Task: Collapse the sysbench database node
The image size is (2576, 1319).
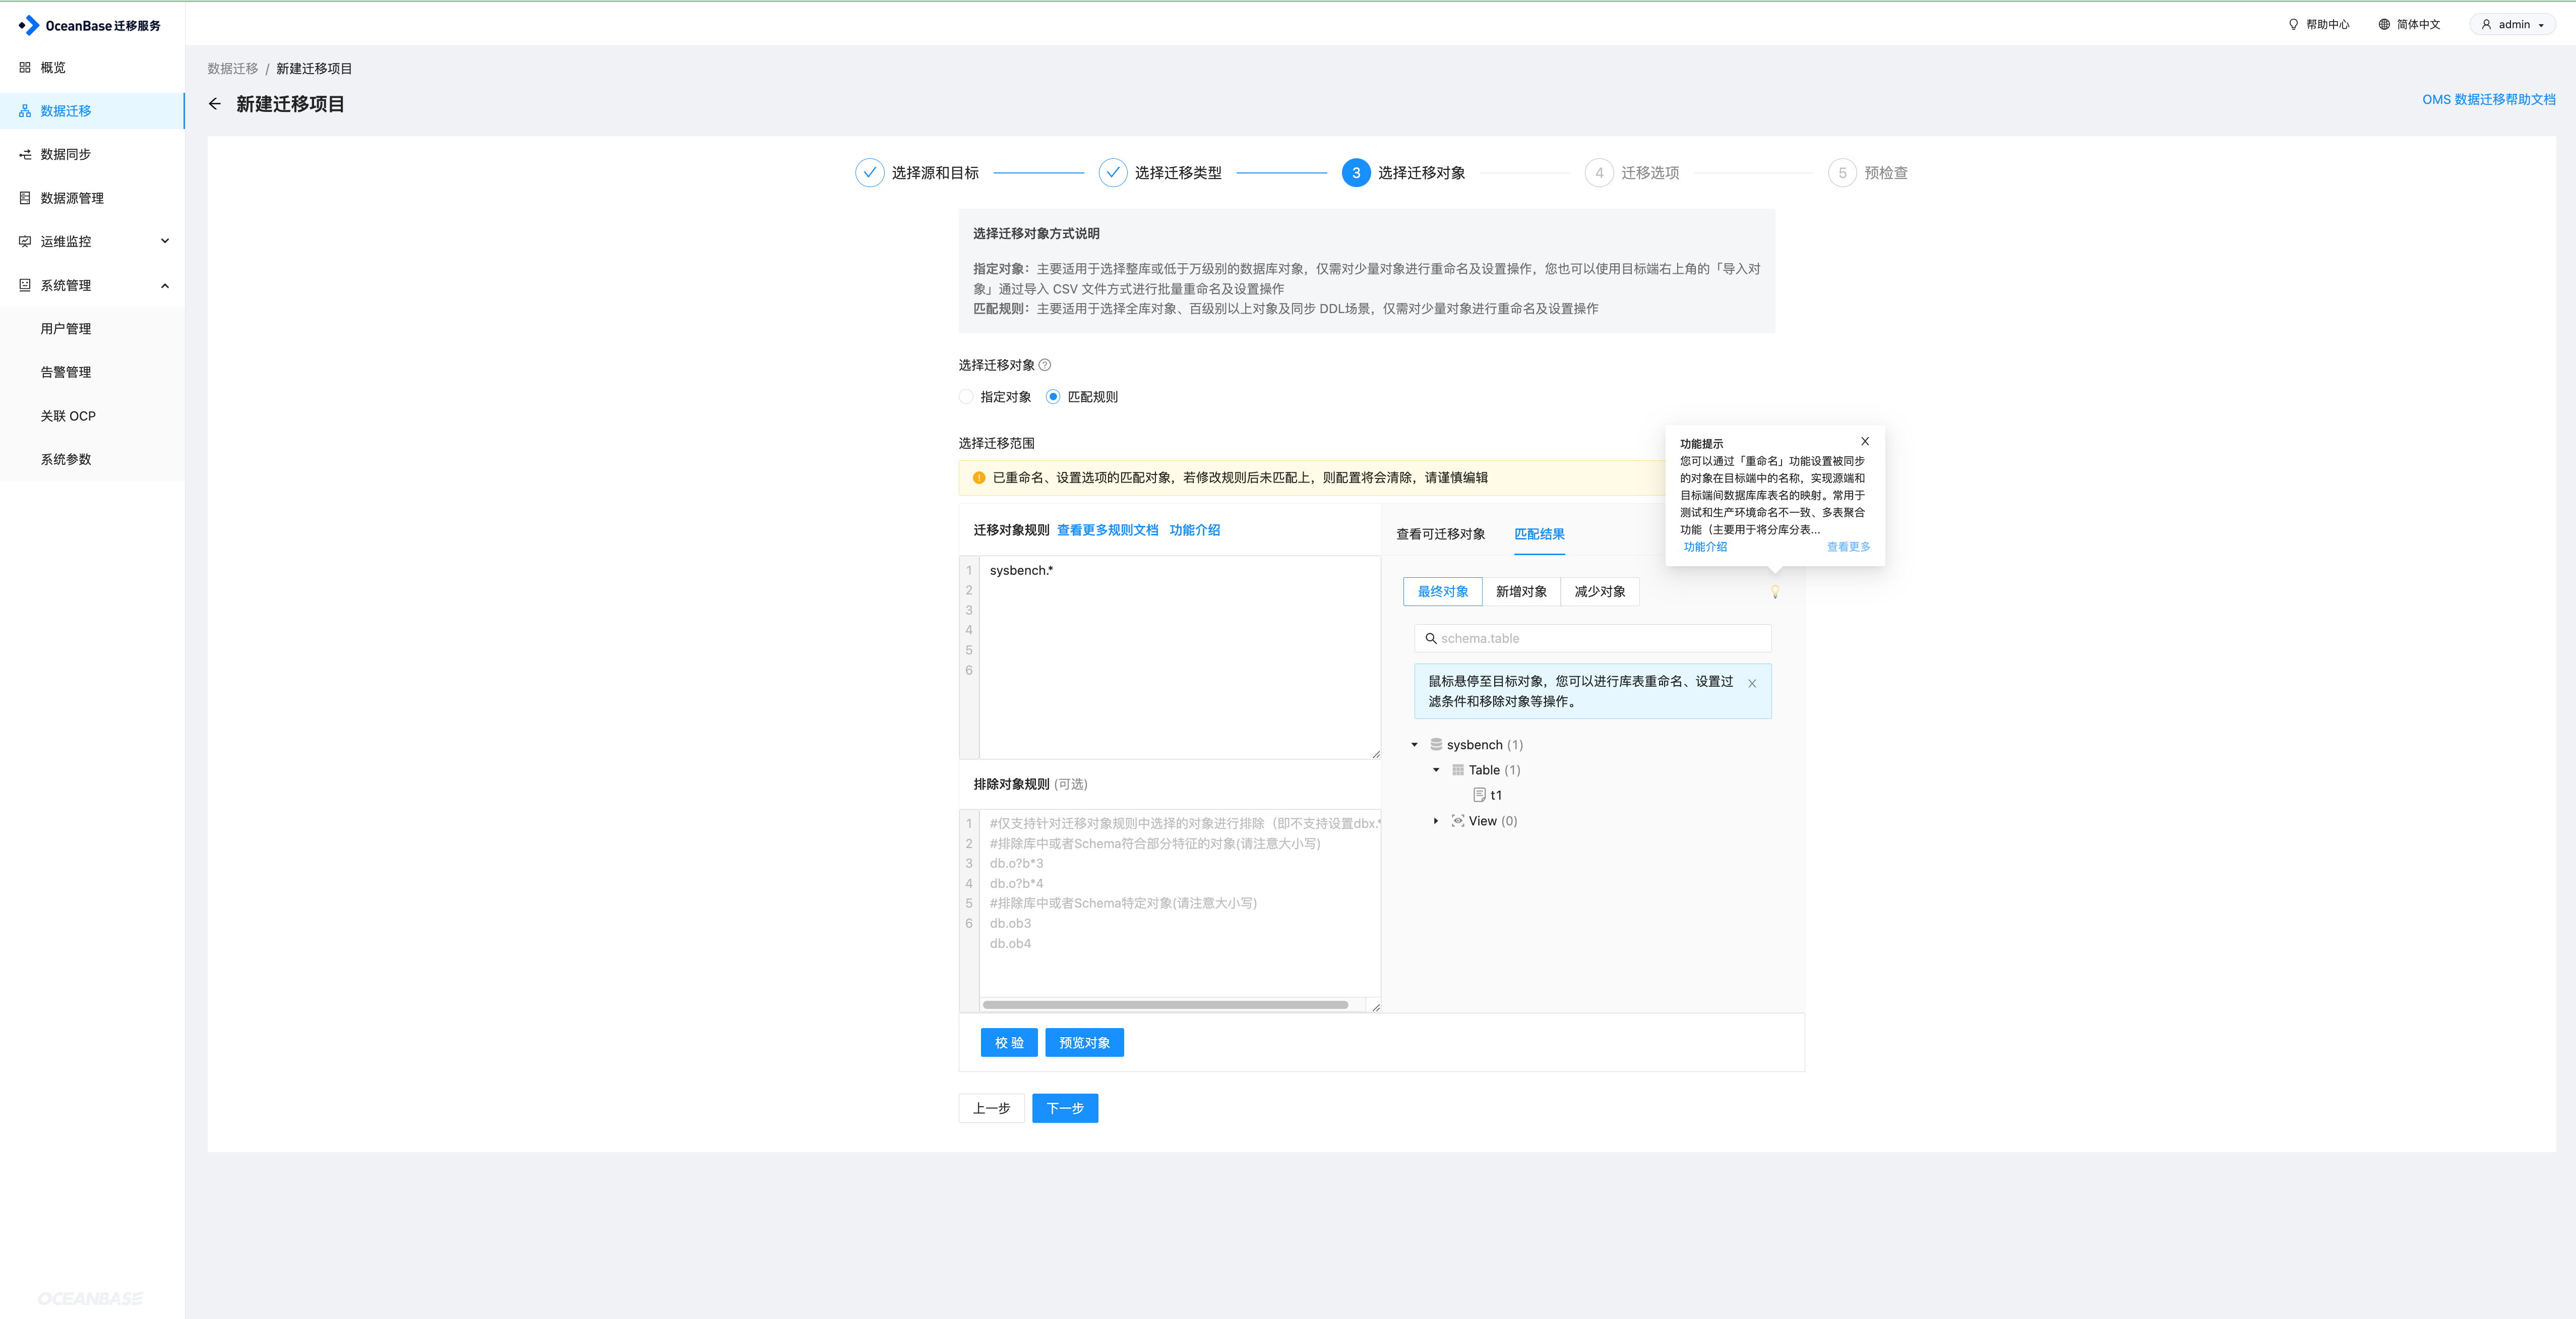Action: pos(1414,745)
